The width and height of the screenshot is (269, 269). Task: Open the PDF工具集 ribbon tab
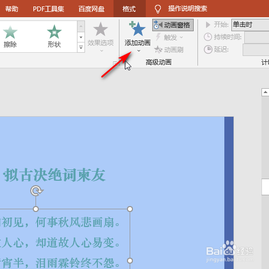coord(48,9)
